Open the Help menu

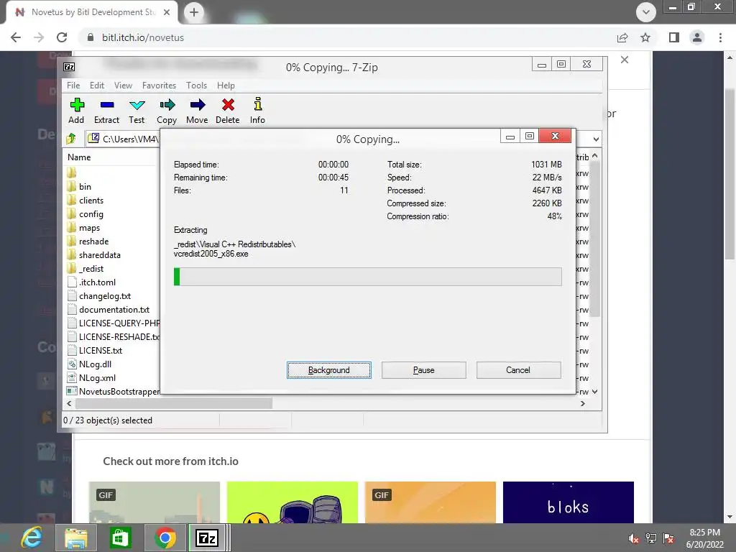[x=226, y=86]
